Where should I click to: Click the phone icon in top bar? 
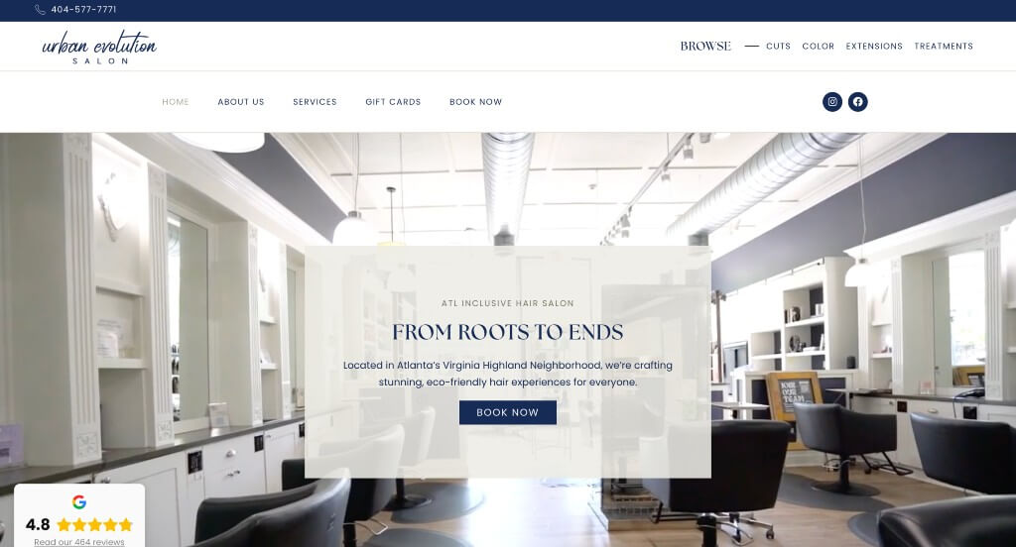[x=40, y=10]
